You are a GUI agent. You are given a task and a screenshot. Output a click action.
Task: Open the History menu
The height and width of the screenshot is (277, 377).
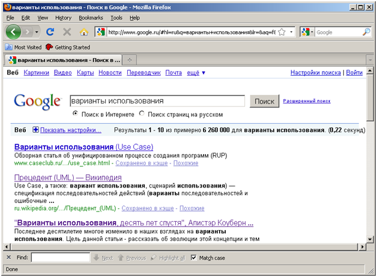pyautogui.click(x=63, y=18)
